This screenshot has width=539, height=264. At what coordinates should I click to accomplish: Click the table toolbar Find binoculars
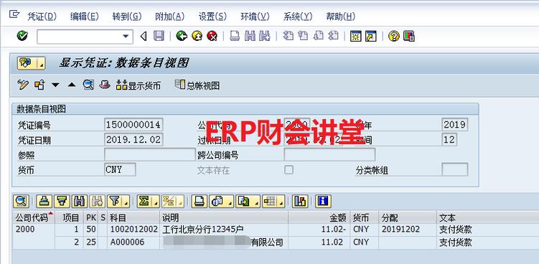click(80, 202)
